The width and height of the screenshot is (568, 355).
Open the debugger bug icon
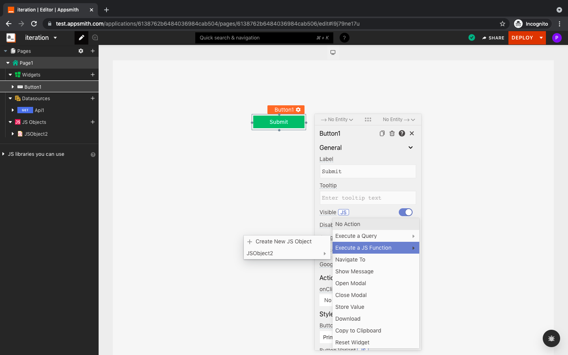tap(551, 338)
